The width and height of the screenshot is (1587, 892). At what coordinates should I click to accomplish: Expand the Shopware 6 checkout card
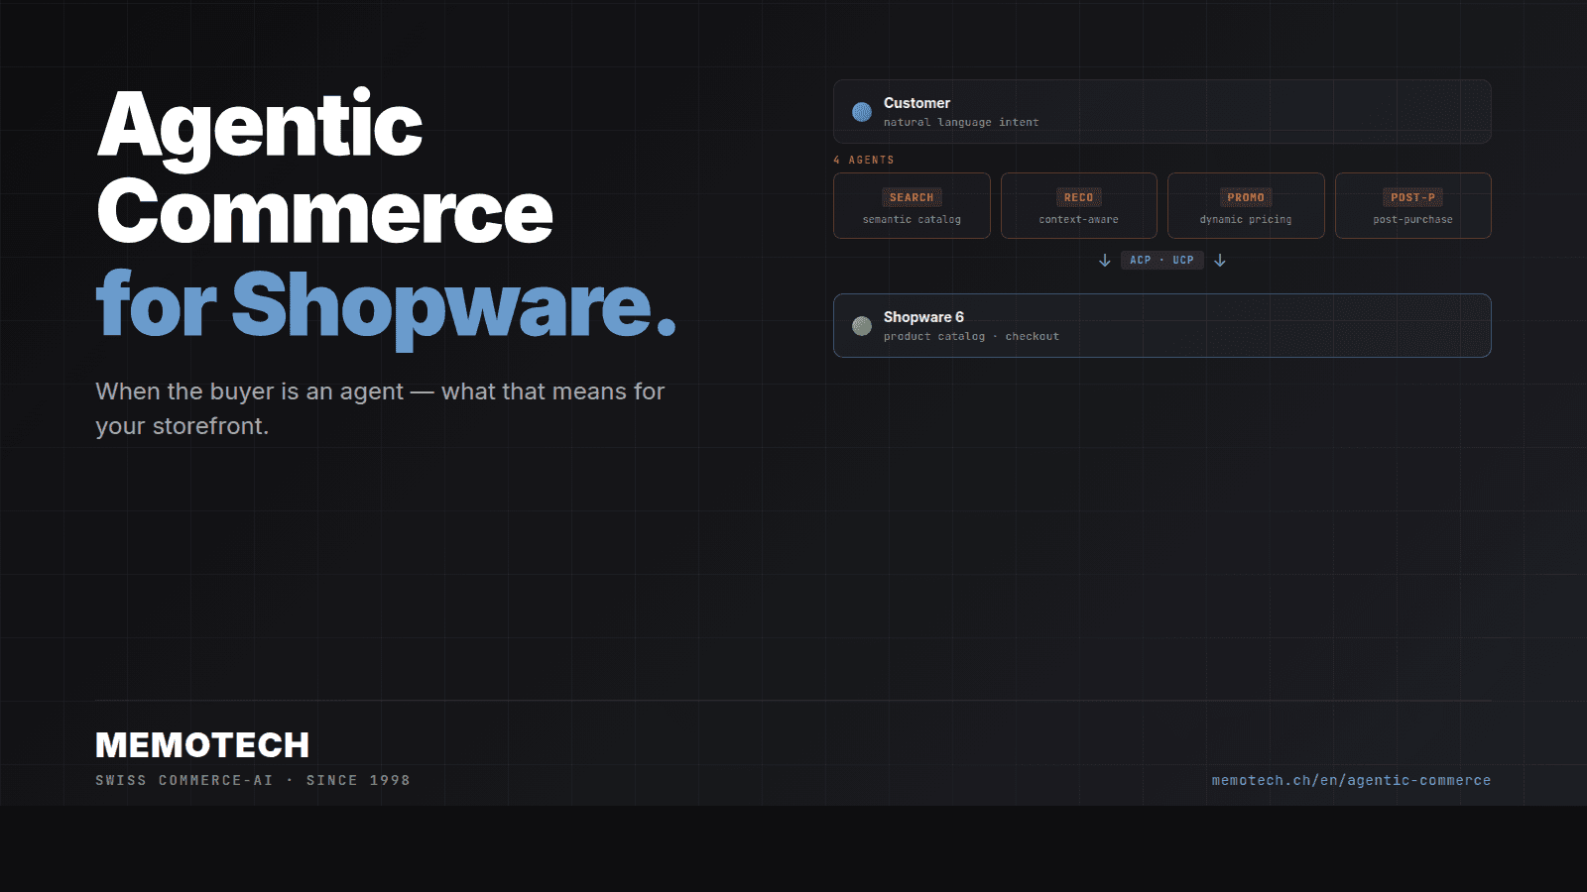click(1161, 325)
